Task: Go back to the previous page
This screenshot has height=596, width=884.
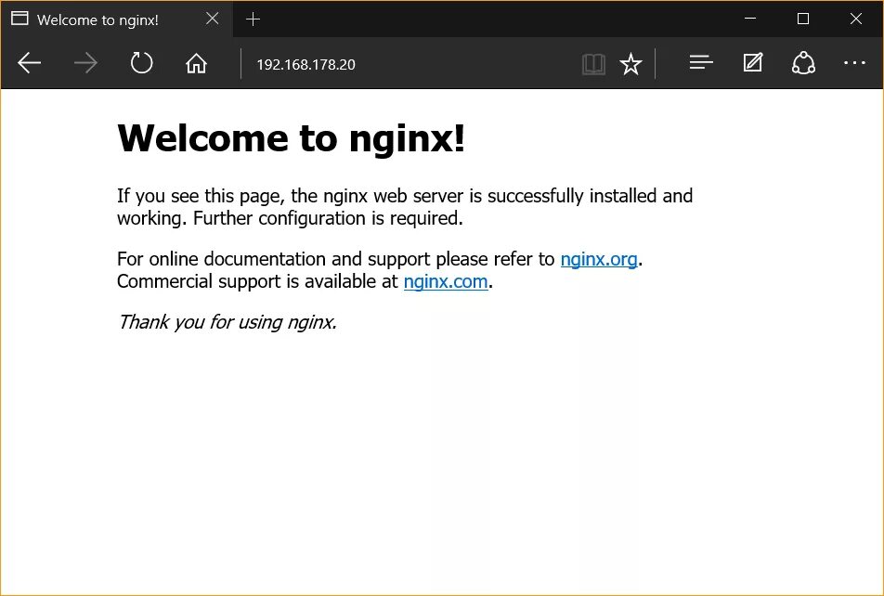Action: tap(30, 63)
